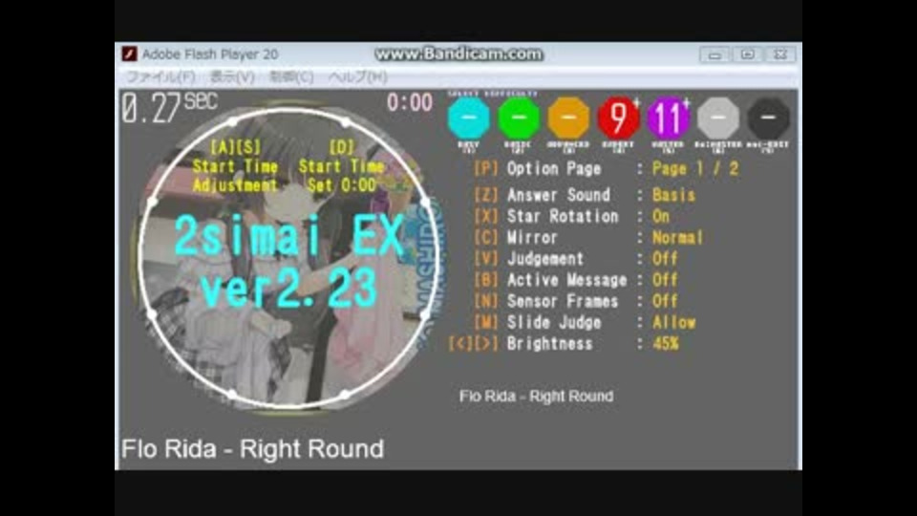Click small Flo Rida - Right Round caption

(536, 396)
